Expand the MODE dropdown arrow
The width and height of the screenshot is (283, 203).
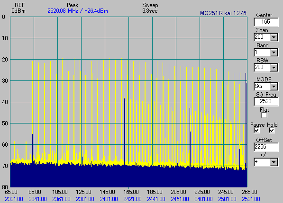click(274, 87)
